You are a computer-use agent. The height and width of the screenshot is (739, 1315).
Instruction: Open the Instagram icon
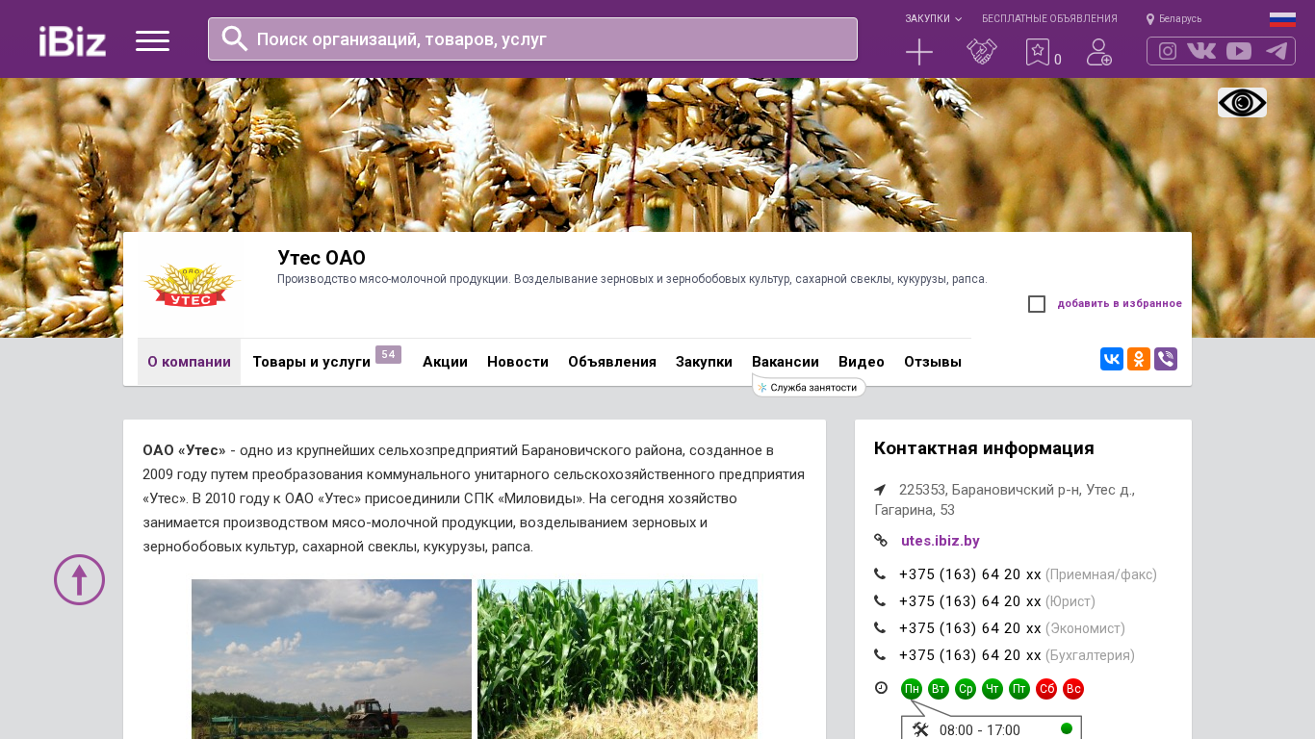click(x=1168, y=51)
